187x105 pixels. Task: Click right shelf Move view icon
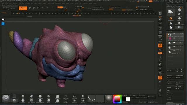(x=160, y=65)
